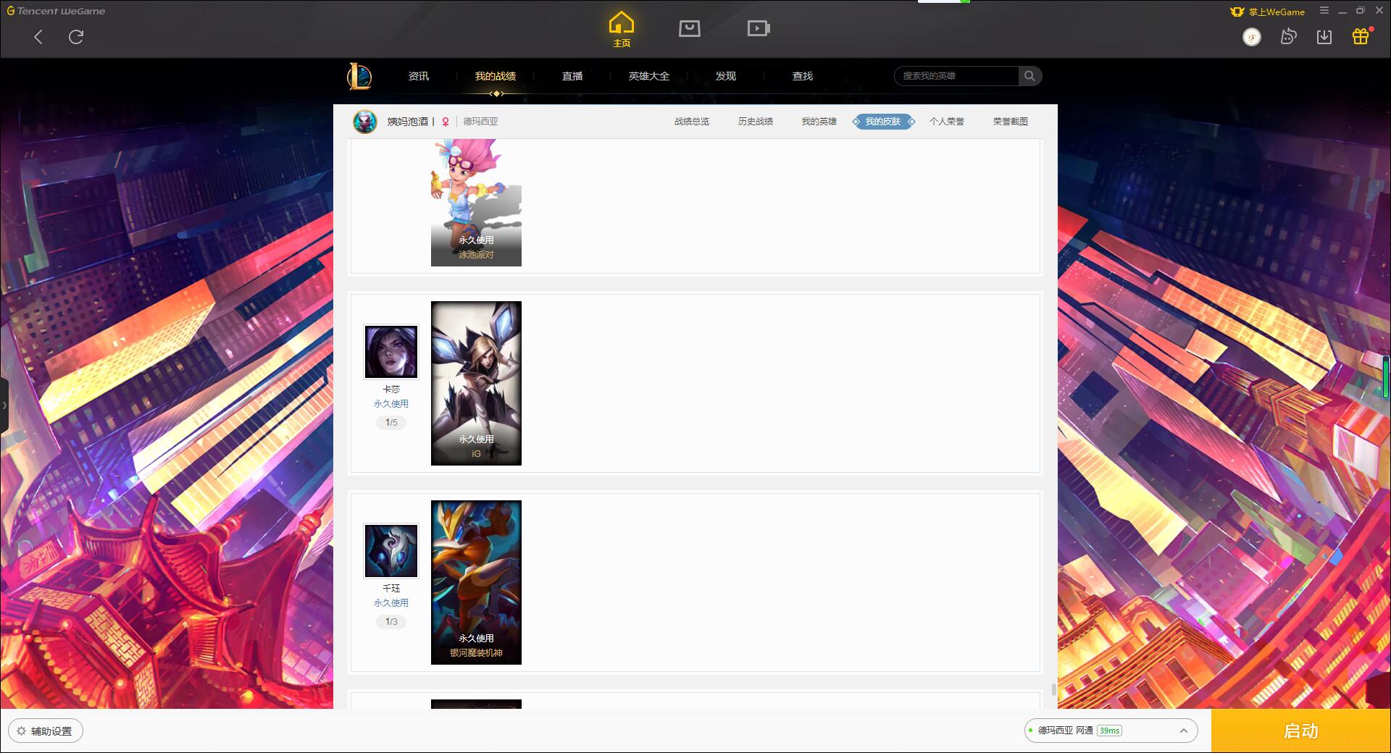
Task: Switch to 荣誉截图 section
Action: 1011,122
